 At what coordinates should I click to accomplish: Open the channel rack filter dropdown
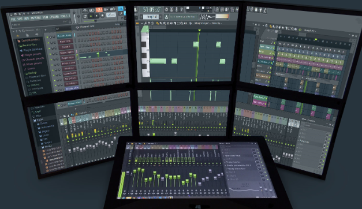click(x=63, y=29)
